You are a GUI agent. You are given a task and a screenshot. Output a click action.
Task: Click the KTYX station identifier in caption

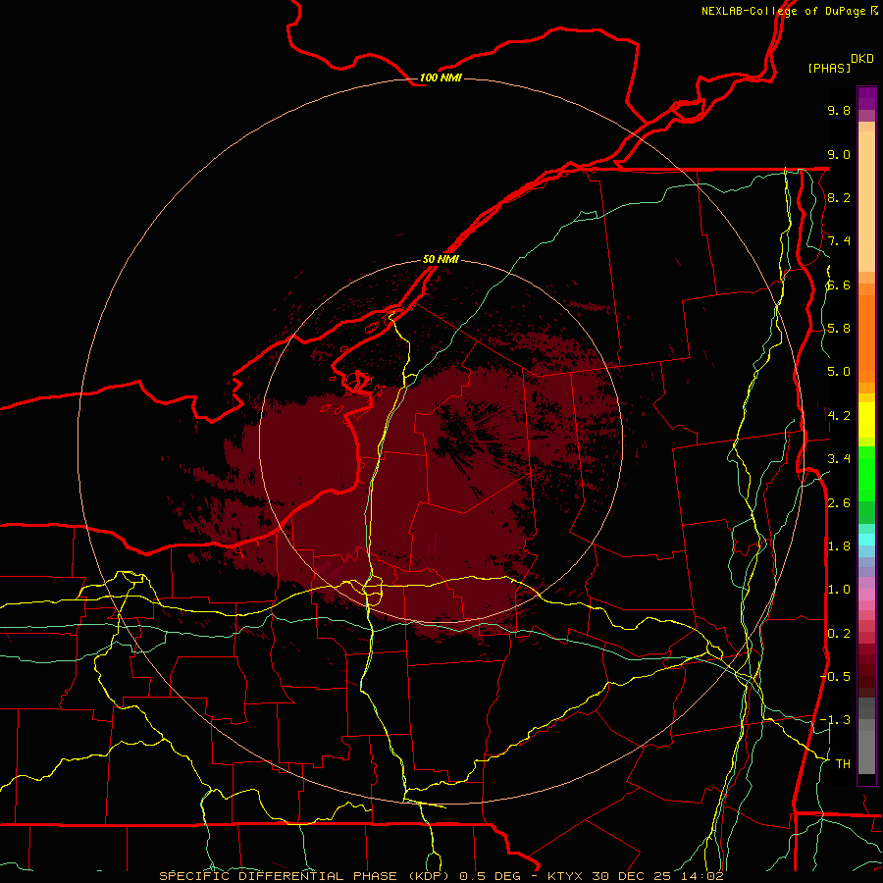(565, 876)
